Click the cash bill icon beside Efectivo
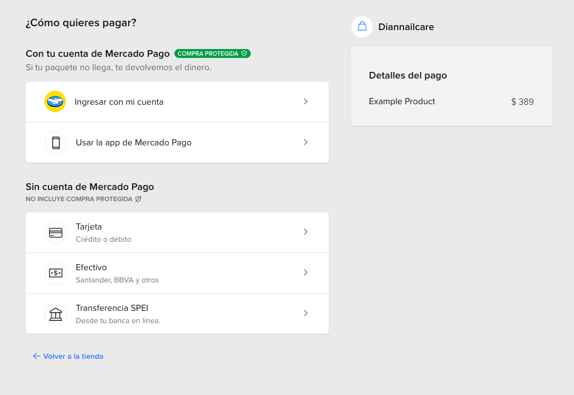The width and height of the screenshot is (574, 395). [56, 273]
